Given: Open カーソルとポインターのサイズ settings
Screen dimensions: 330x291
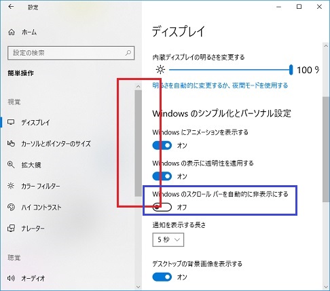Looking at the screenshot, I should (x=56, y=144).
